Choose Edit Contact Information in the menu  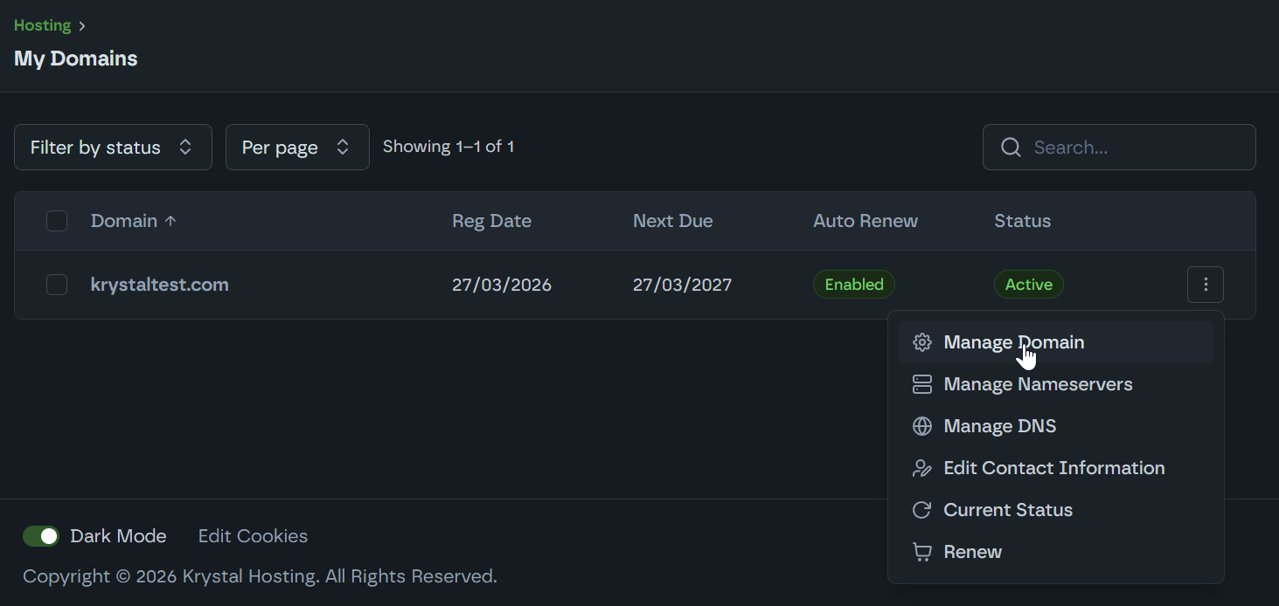click(x=1053, y=468)
